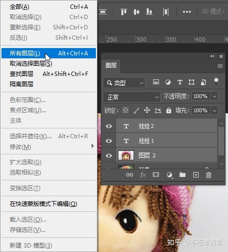The width and height of the screenshot is (228, 252).
Task: Open the 正常 blend mode dropdown
Action: click(132, 97)
